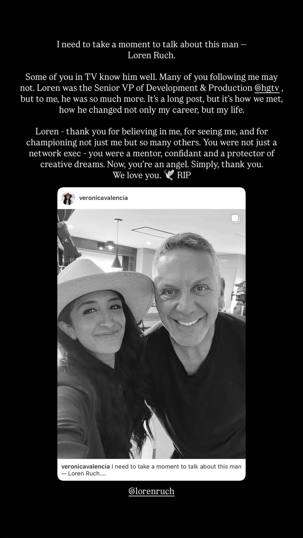Click the "RIP" text after the dove
The width and height of the screenshot is (303, 538).
[184, 175]
